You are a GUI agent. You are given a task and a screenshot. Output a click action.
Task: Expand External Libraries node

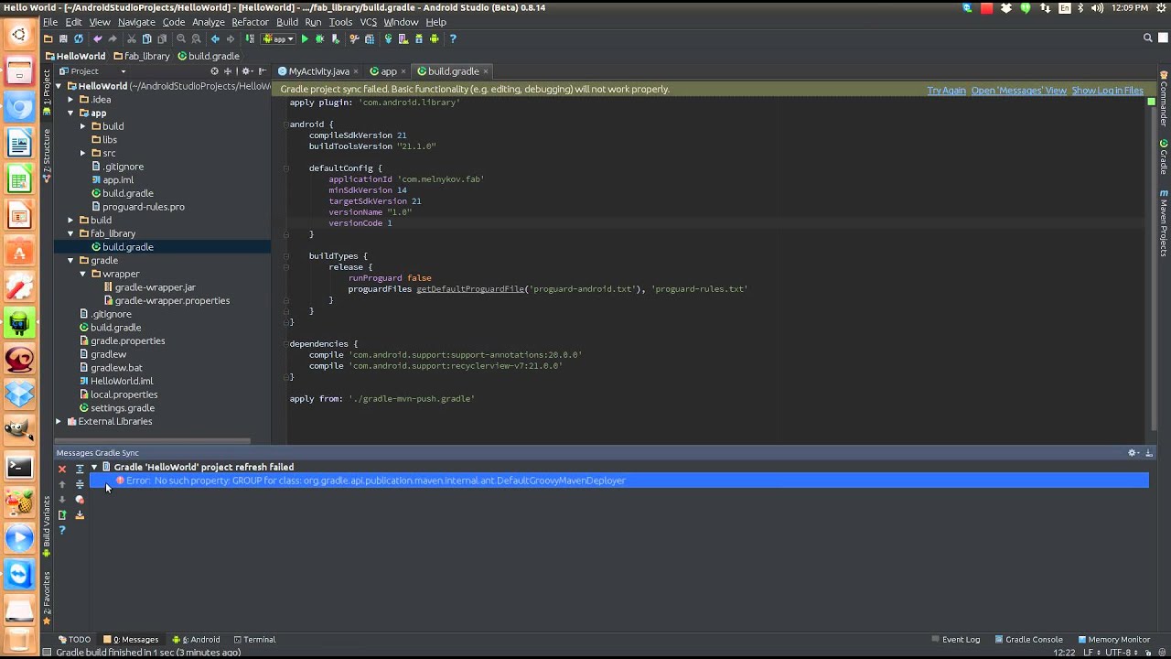(59, 422)
